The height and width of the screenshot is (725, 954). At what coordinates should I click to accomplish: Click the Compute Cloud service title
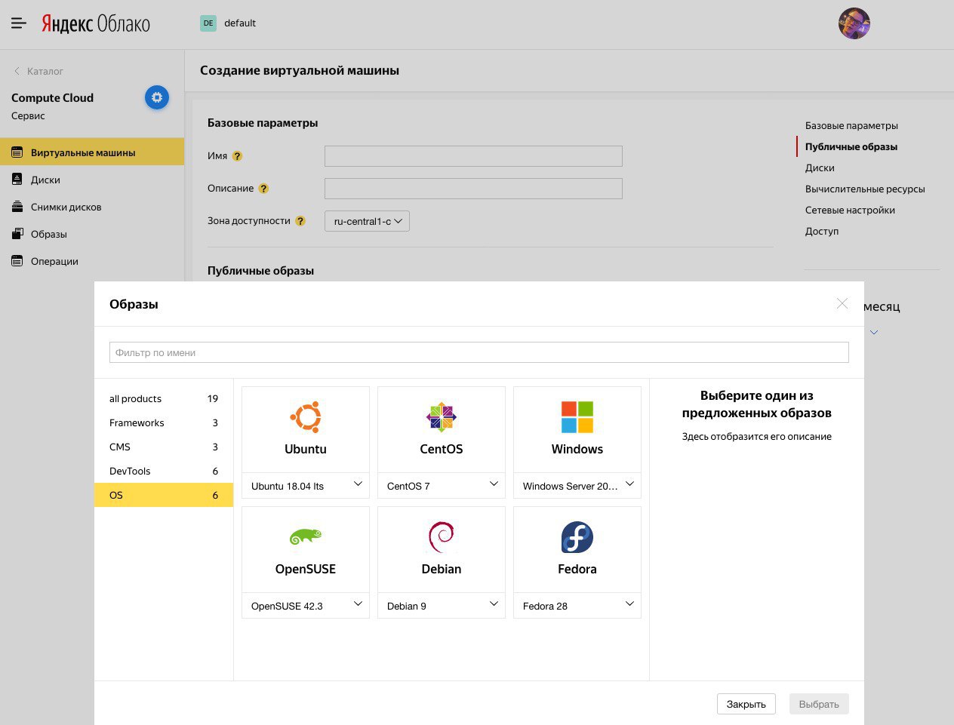tap(52, 97)
